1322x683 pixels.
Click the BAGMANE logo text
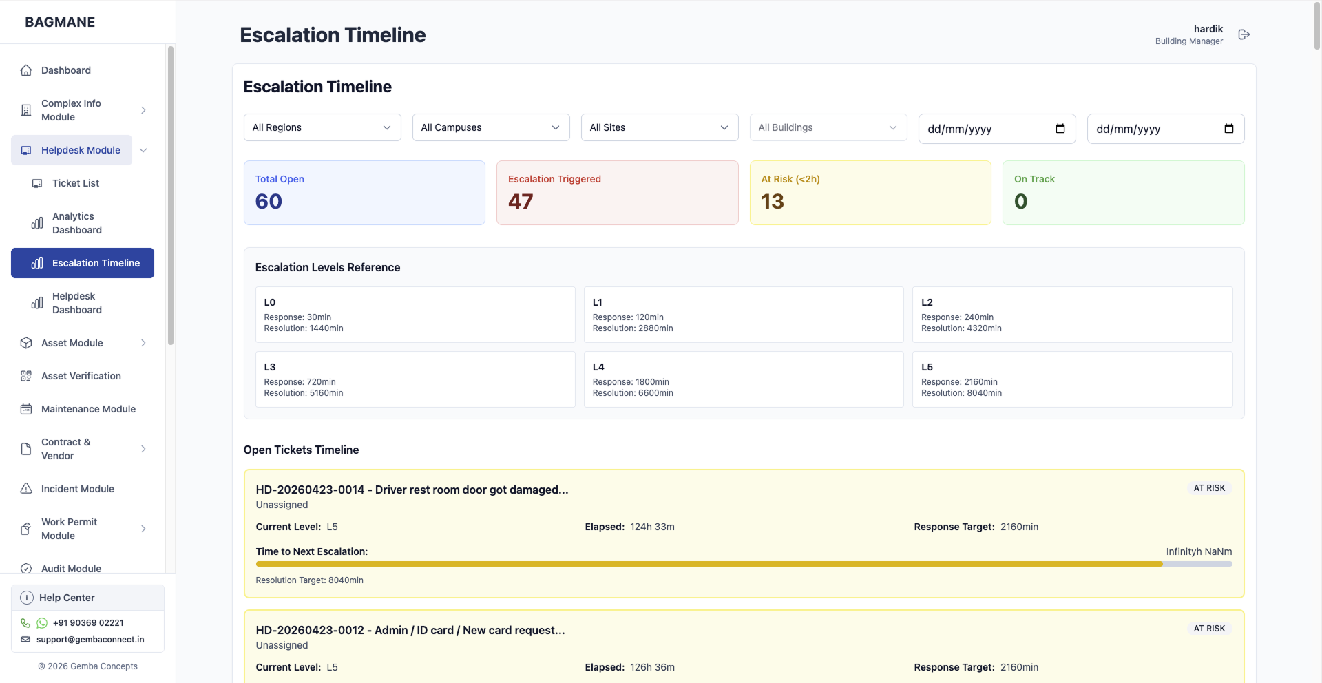coord(60,22)
